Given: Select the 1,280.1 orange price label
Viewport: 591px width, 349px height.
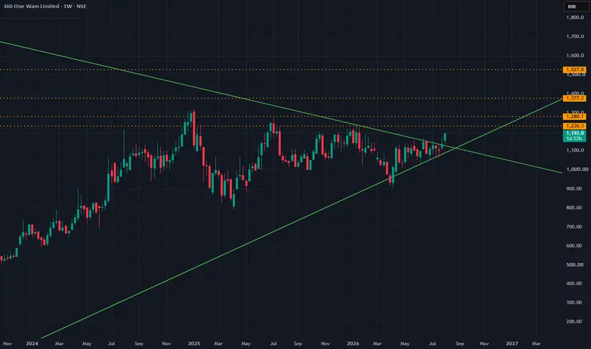Looking at the screenshot, I should [x=575, y=117].
